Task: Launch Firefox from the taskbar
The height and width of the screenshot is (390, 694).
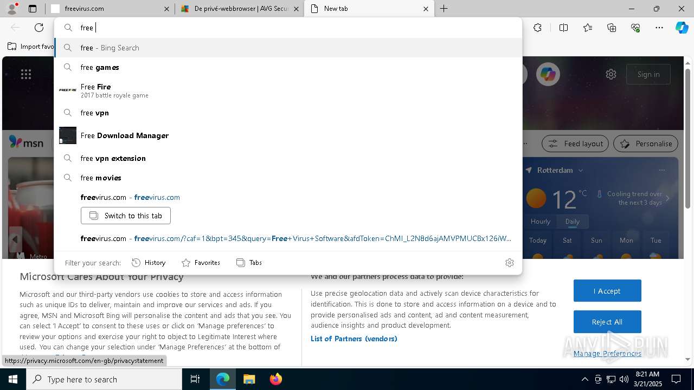Action: pyautogui.click(x=275, y=379)
